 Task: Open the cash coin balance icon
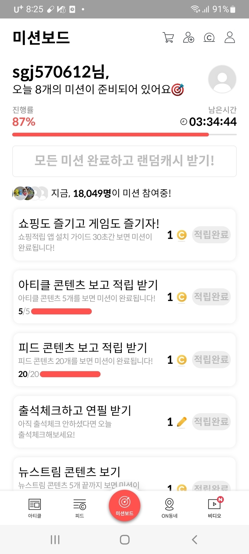[x=209, y=38]
